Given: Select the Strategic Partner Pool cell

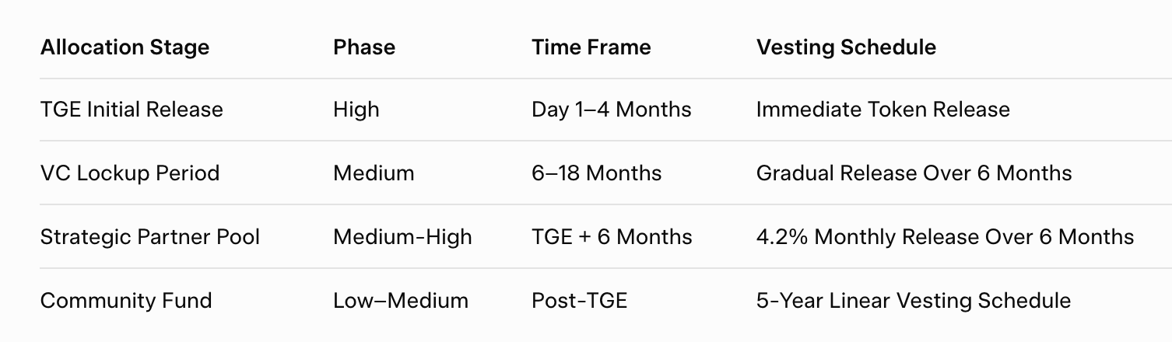Looking at the screenshot, I should coord(150,236).
